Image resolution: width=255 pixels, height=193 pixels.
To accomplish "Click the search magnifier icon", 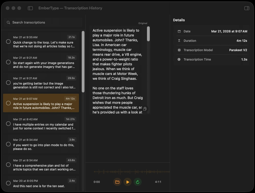I will tap(8, 23).
